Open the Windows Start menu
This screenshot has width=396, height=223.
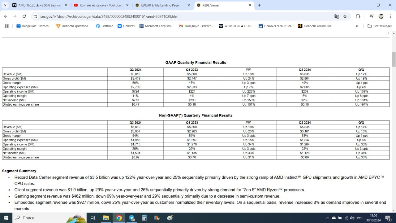6,218
